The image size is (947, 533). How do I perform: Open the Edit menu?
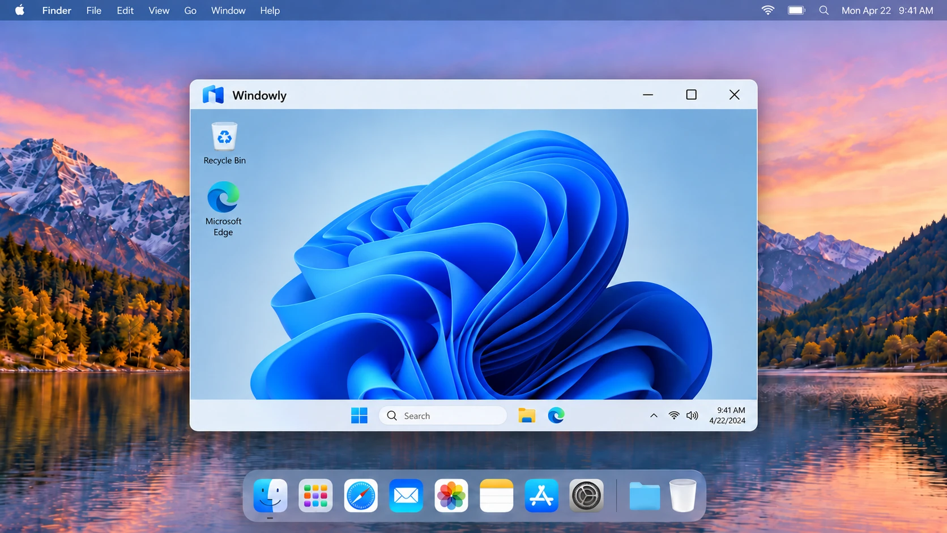125,10
